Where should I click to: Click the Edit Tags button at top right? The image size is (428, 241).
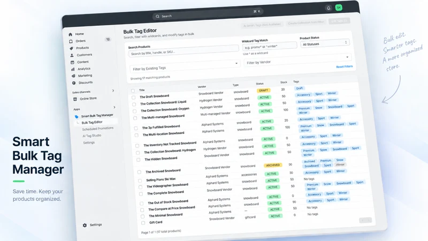tap(339, 21)
